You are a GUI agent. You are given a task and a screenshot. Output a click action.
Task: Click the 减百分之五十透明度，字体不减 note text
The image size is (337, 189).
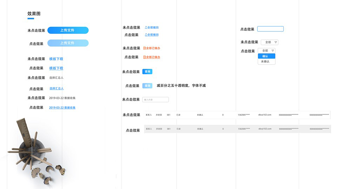click(181, 86)
